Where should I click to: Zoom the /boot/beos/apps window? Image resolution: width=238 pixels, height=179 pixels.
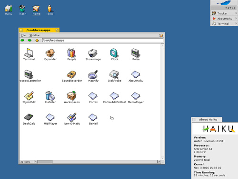coord(57,30)
